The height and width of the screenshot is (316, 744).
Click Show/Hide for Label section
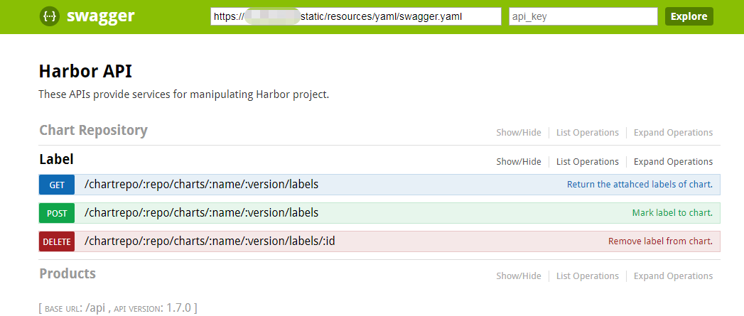pyautogui.click(x=519, y=162)
